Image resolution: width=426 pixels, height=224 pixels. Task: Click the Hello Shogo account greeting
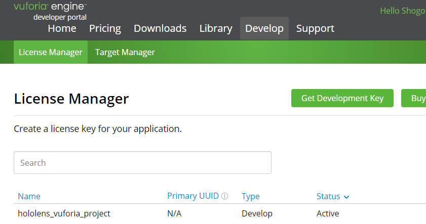point(402,11)
